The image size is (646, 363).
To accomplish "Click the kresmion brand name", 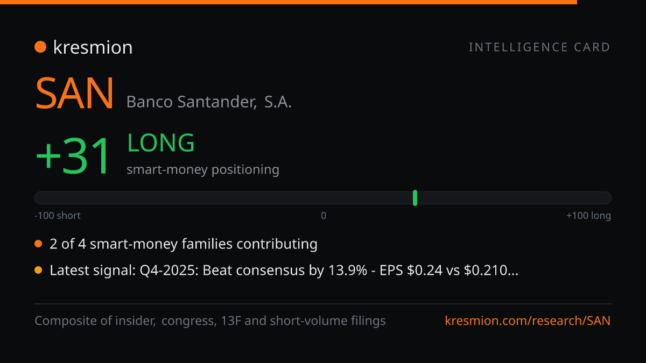I will tap(93, 47).
